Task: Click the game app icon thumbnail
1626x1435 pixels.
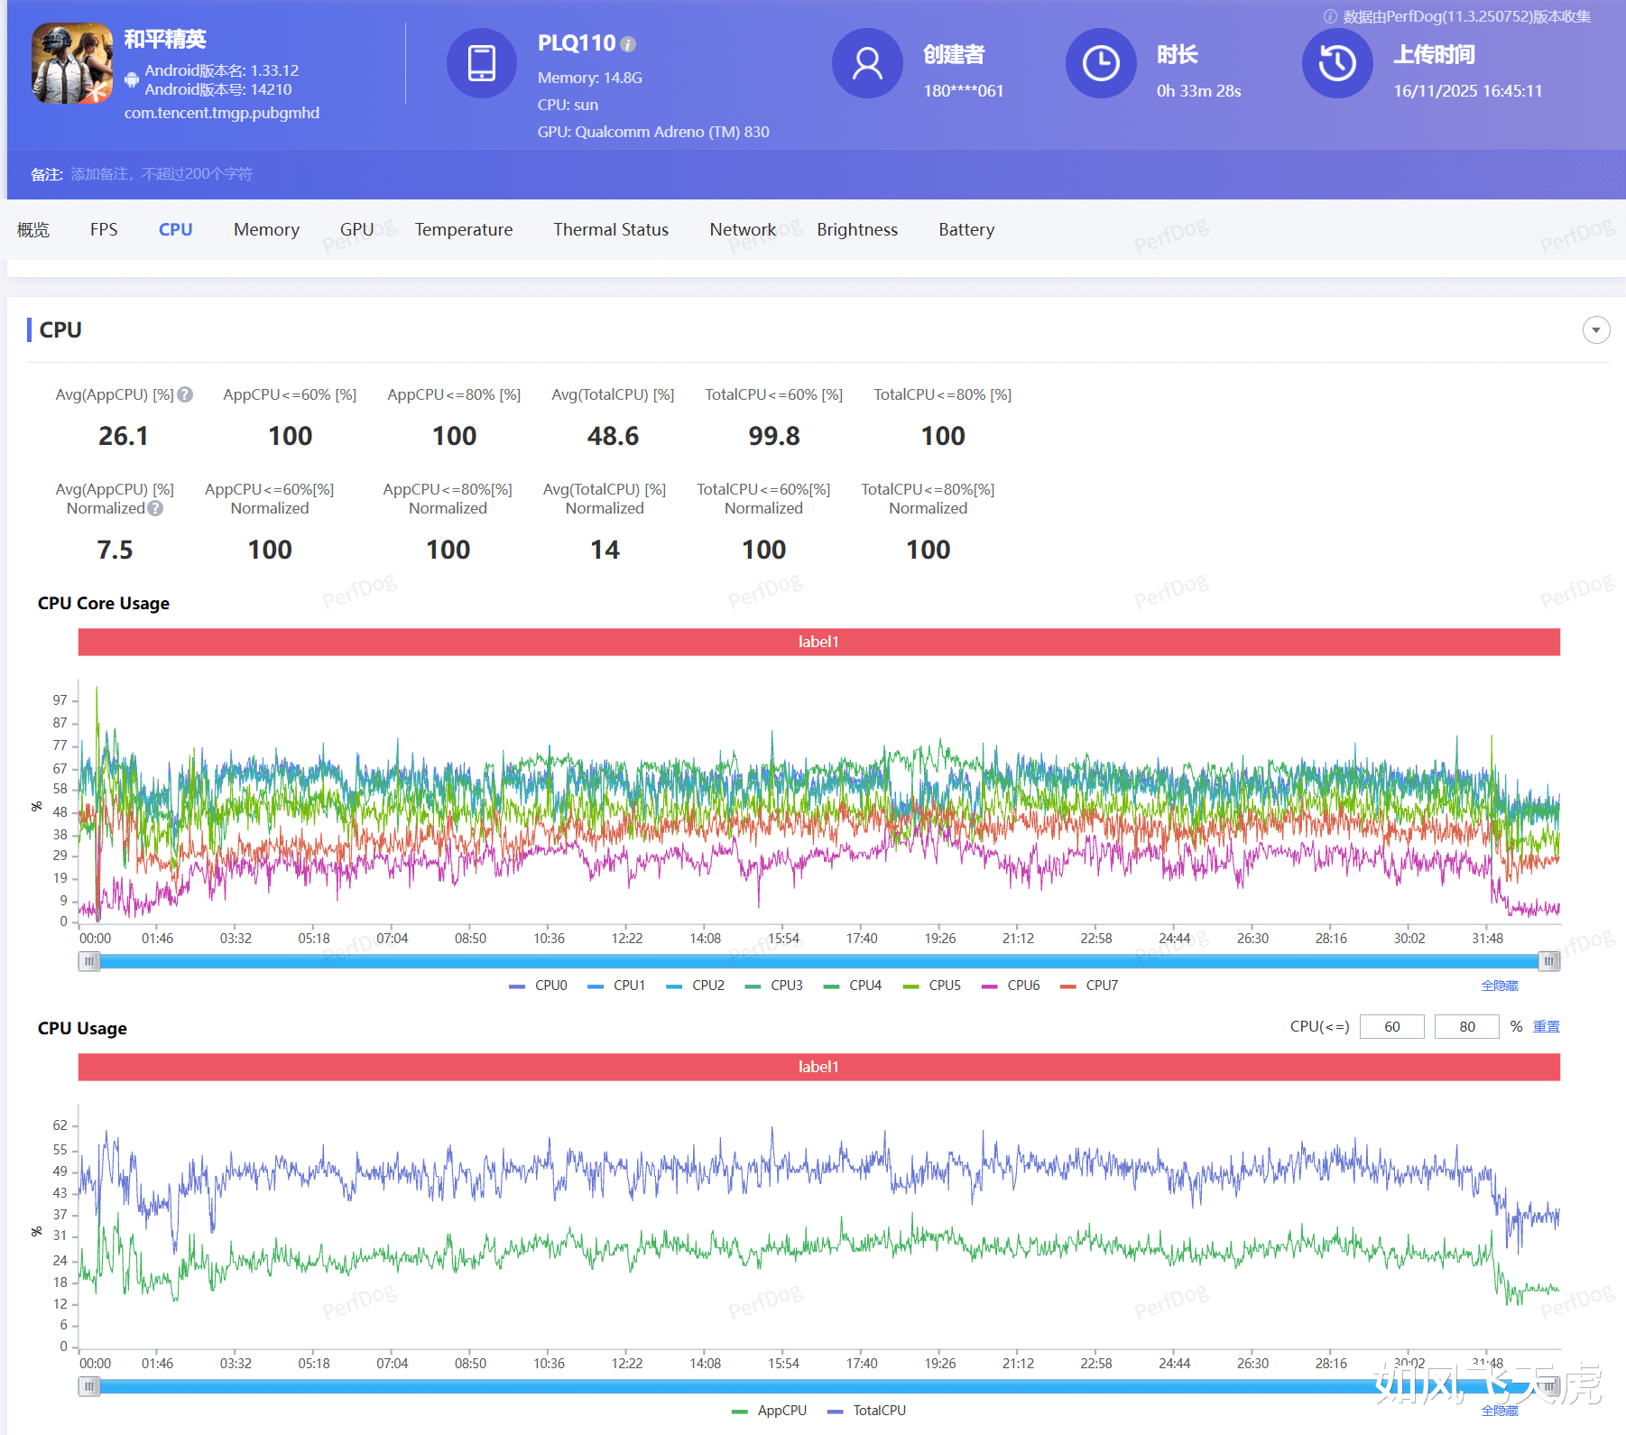Action: (x=72, y=64)
